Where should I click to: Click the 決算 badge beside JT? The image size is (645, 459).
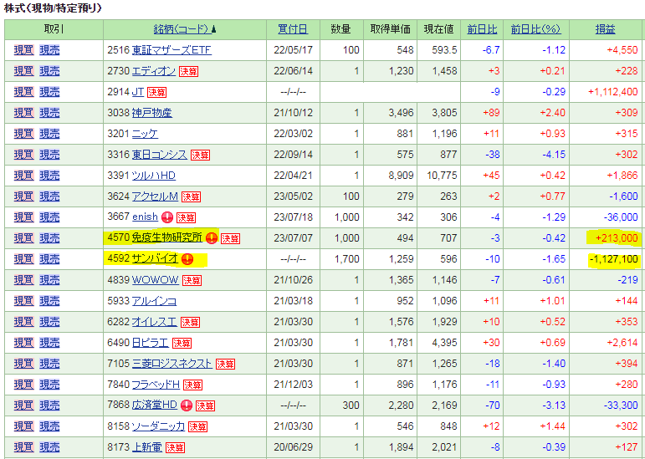(x=156, y=93)
